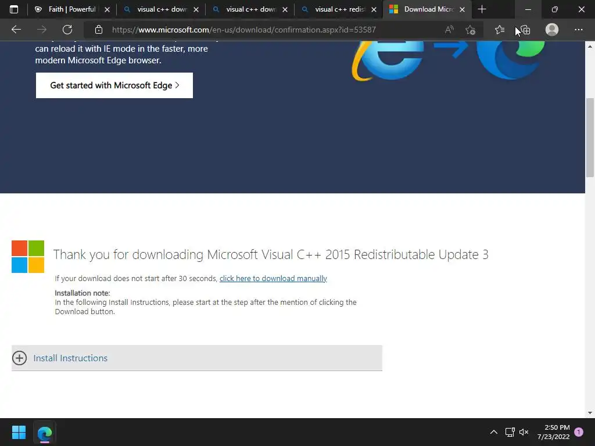Click the scrollbar down arrow
595x446 pixels.
point(590,413)
